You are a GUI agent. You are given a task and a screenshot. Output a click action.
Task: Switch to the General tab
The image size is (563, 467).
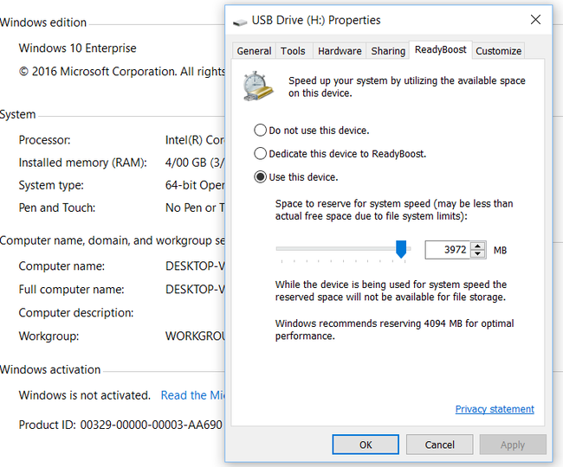coord(254,51)
